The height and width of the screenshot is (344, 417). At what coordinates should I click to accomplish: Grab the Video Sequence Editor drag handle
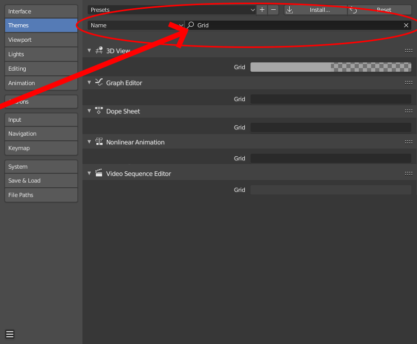(408, 173)
